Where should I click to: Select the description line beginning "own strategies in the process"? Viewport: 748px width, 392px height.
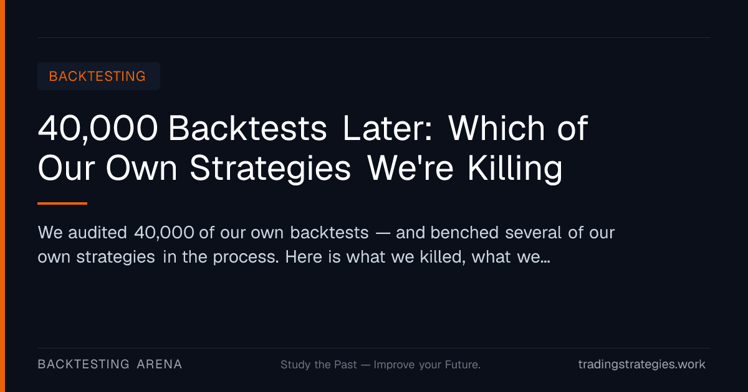coord(294,257)
